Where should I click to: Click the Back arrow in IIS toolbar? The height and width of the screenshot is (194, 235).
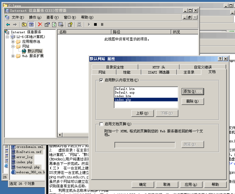pyautogui.click(x=8, y=24)
